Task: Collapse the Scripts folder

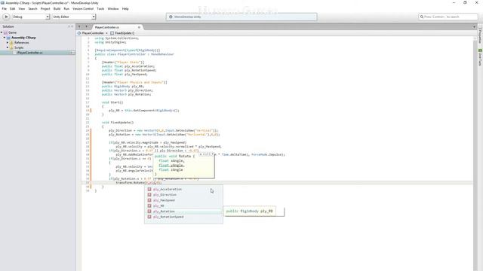Action: [x=8, y=47]
